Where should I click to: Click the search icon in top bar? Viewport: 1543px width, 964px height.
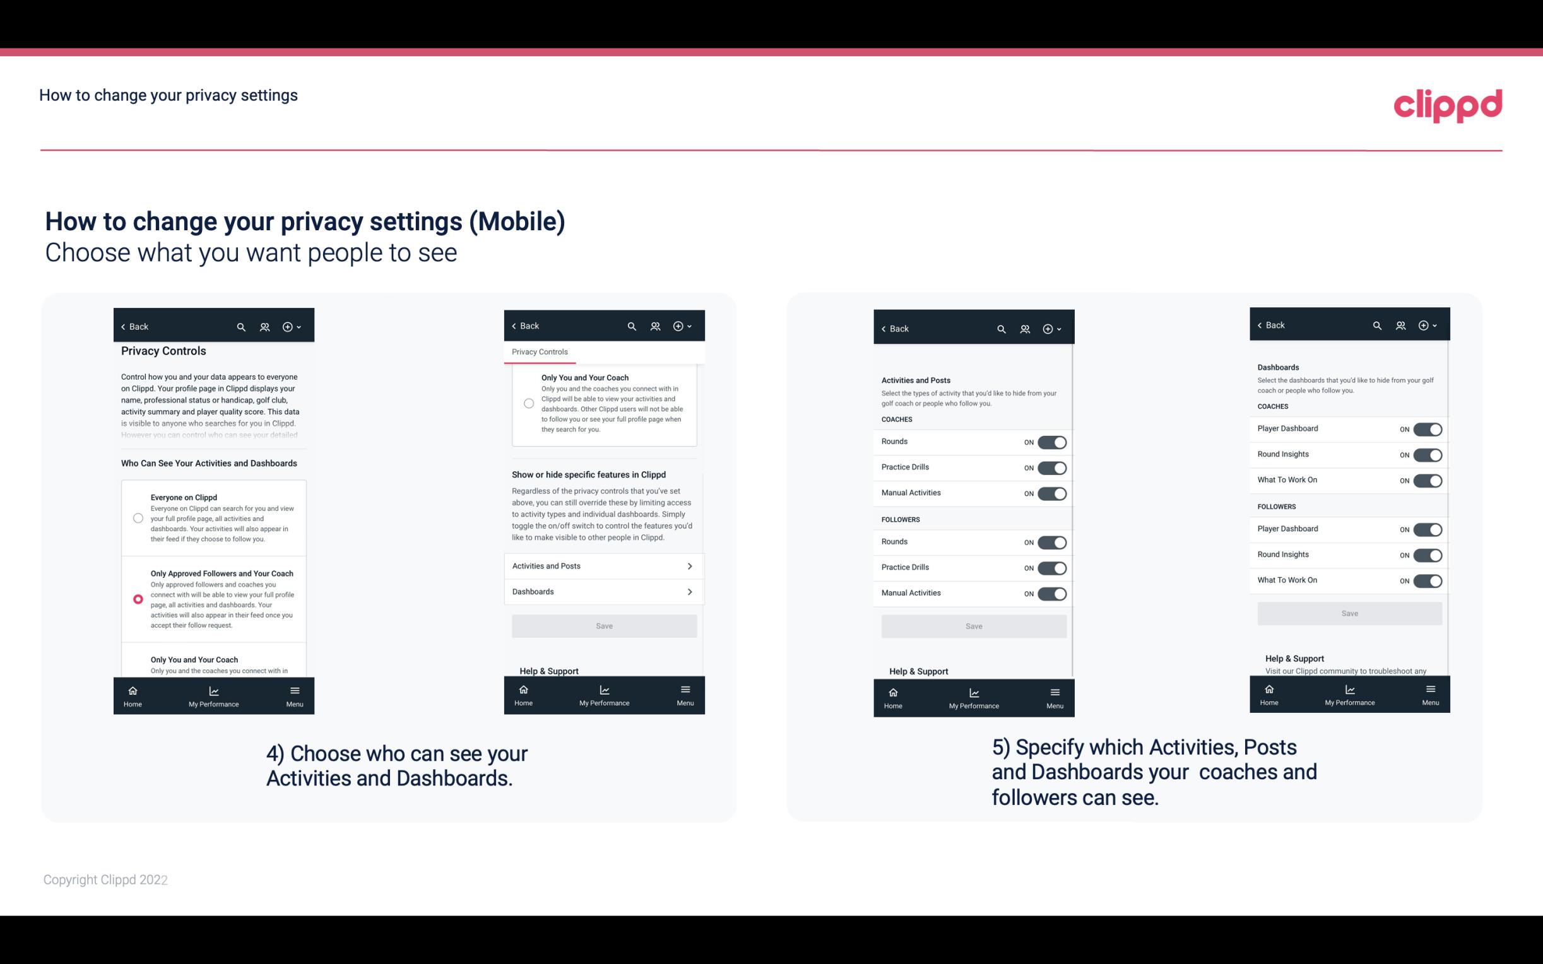241,327
